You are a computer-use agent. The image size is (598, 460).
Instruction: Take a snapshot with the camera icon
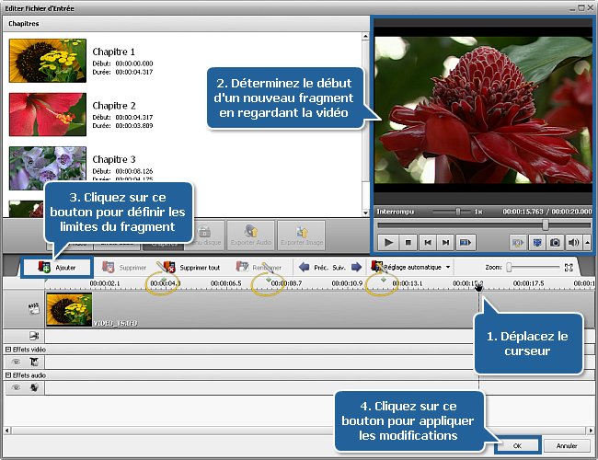[x=556, y=242]
